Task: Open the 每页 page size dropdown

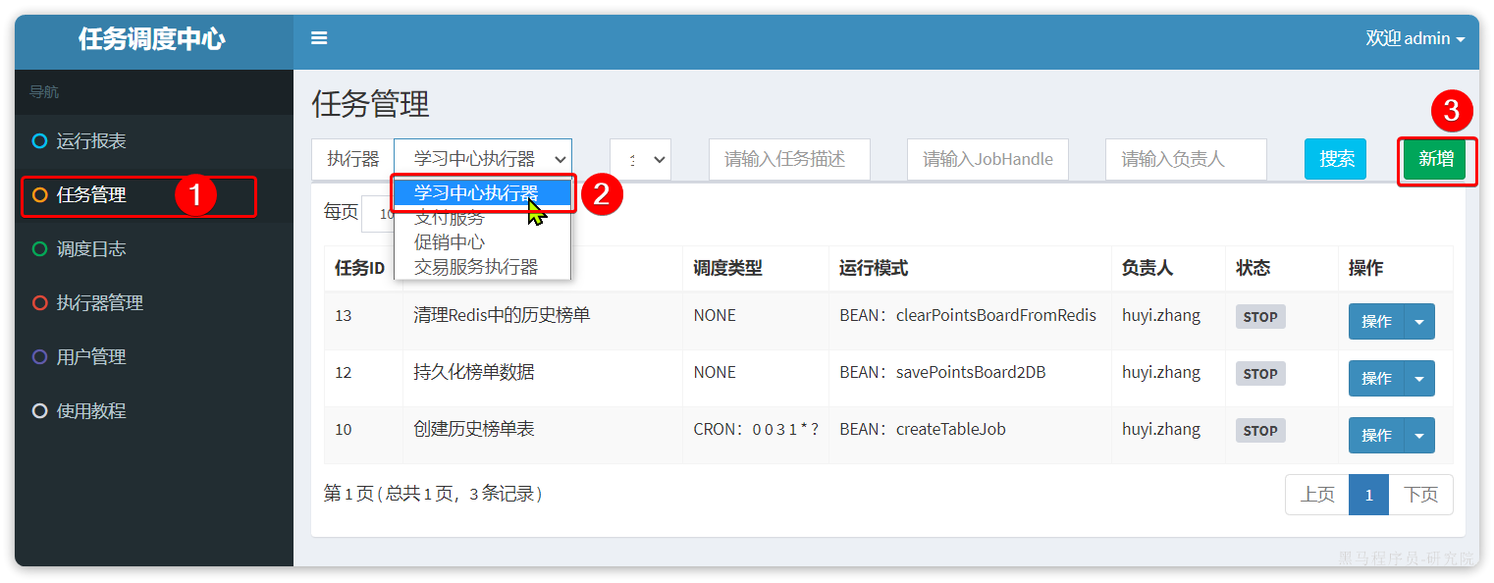Action: pos(378,214)
